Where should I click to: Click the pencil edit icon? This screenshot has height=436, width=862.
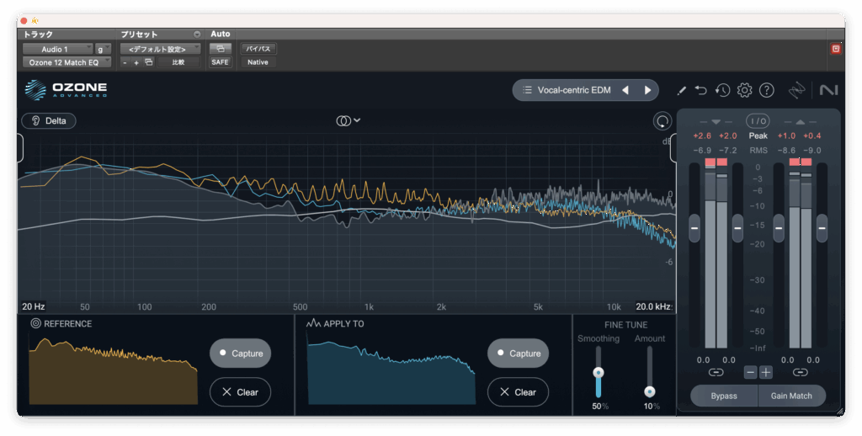682,90
